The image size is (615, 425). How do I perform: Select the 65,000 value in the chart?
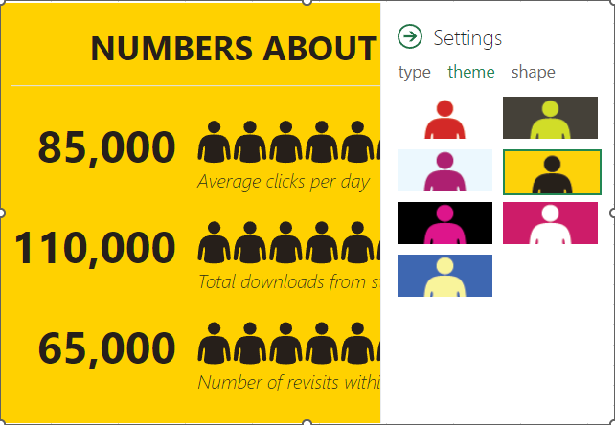107,347
